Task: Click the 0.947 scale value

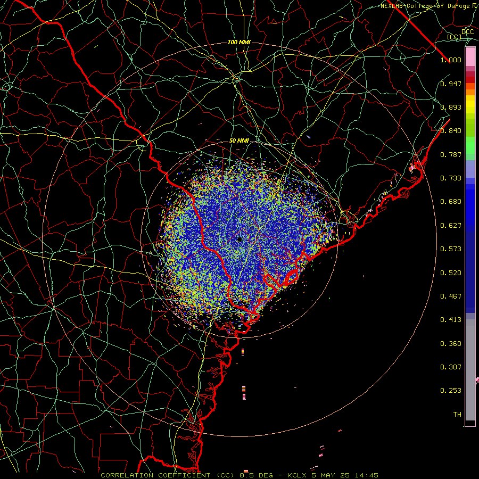Action: pyautogui.click(x=451, y=84)
